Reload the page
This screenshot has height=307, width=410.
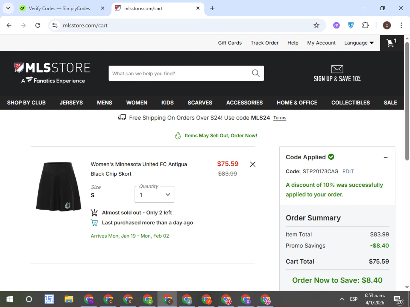pos(38,25)
